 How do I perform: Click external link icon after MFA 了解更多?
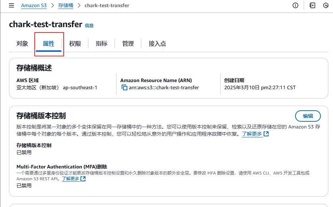tap(83, 179)
